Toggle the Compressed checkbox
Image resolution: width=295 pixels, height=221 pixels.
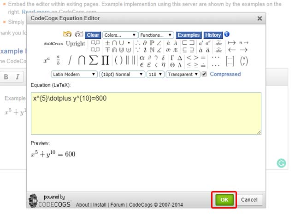[204, 74]
